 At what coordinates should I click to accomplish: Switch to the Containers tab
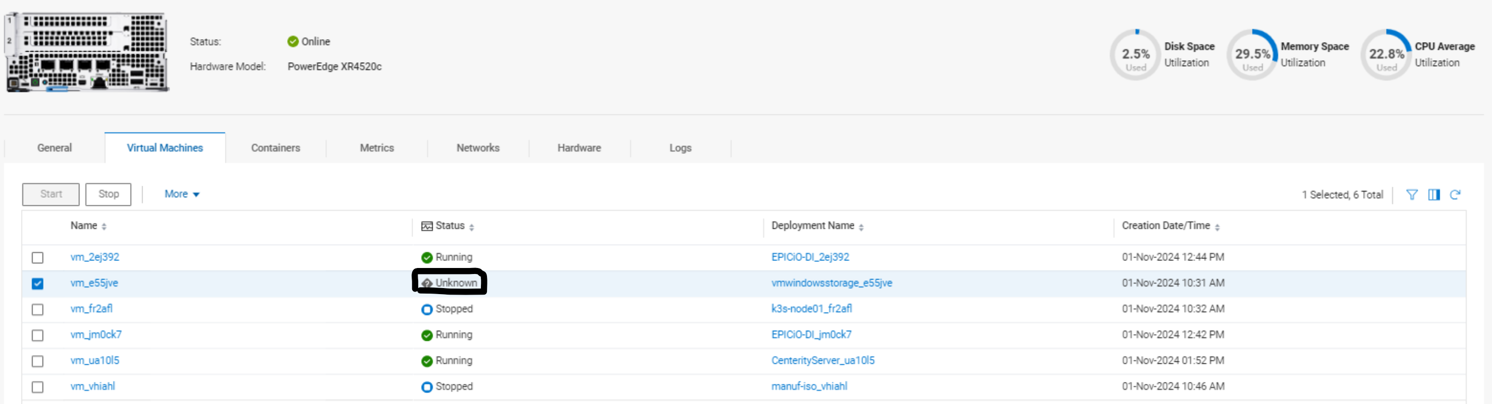click(x=275, y=148)
